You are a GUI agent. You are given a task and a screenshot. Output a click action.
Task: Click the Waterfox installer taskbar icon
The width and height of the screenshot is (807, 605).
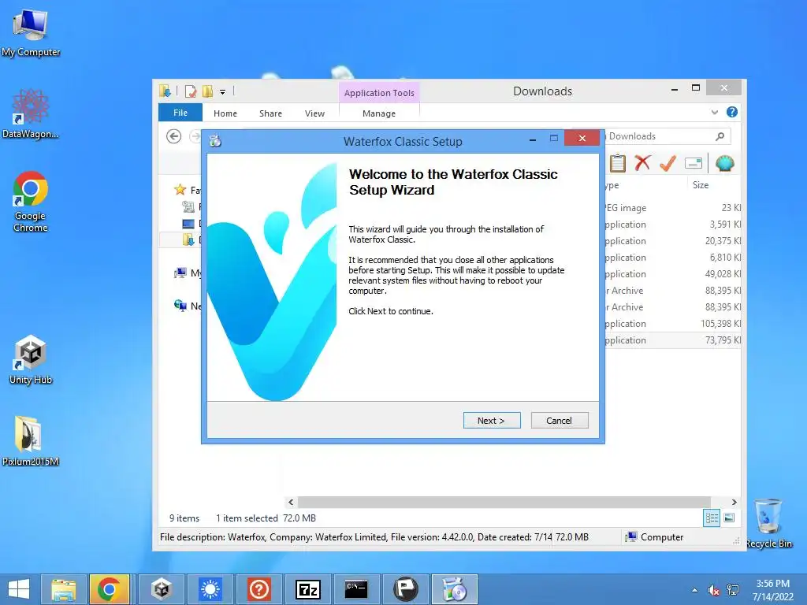click(455, 589)
